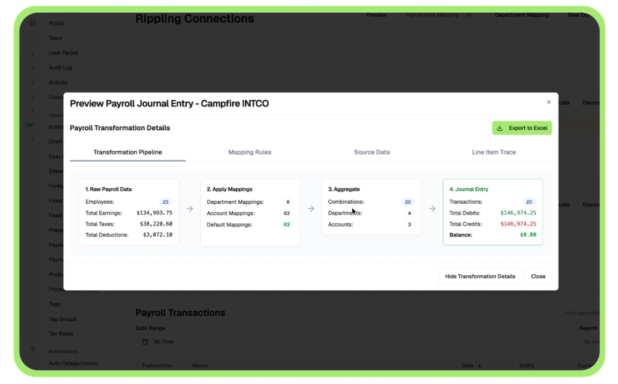Click Transactions count badge 20
Viewport: 618px width, 384px height.
pos(529,202)
